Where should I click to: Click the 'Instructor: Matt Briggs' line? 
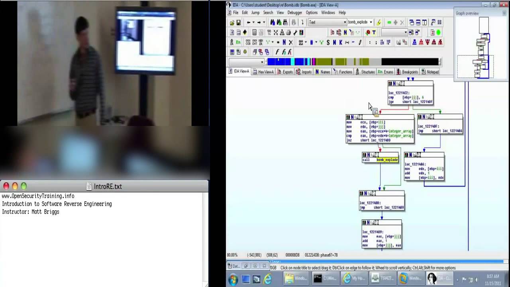tap(31, 212)
